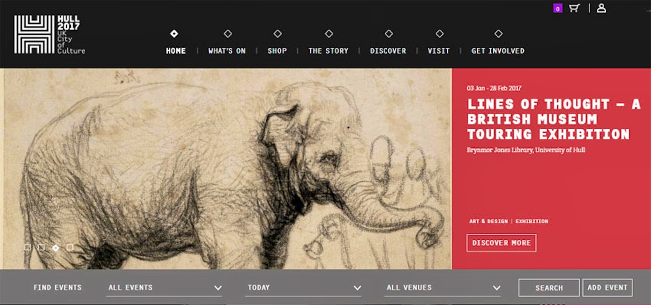The width and height of the screenshot is (651, 305).
Task: Select the fourth carousel slide indicator
Action: coord(70,247)
